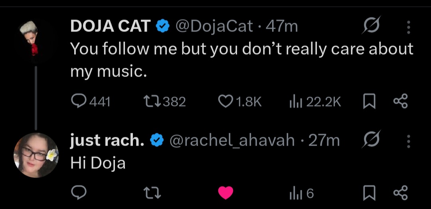The width and height of the screenshot is (431, 209).
Task: Retweet the "Hi Doja" reply
Action: (x=152, y=193)
